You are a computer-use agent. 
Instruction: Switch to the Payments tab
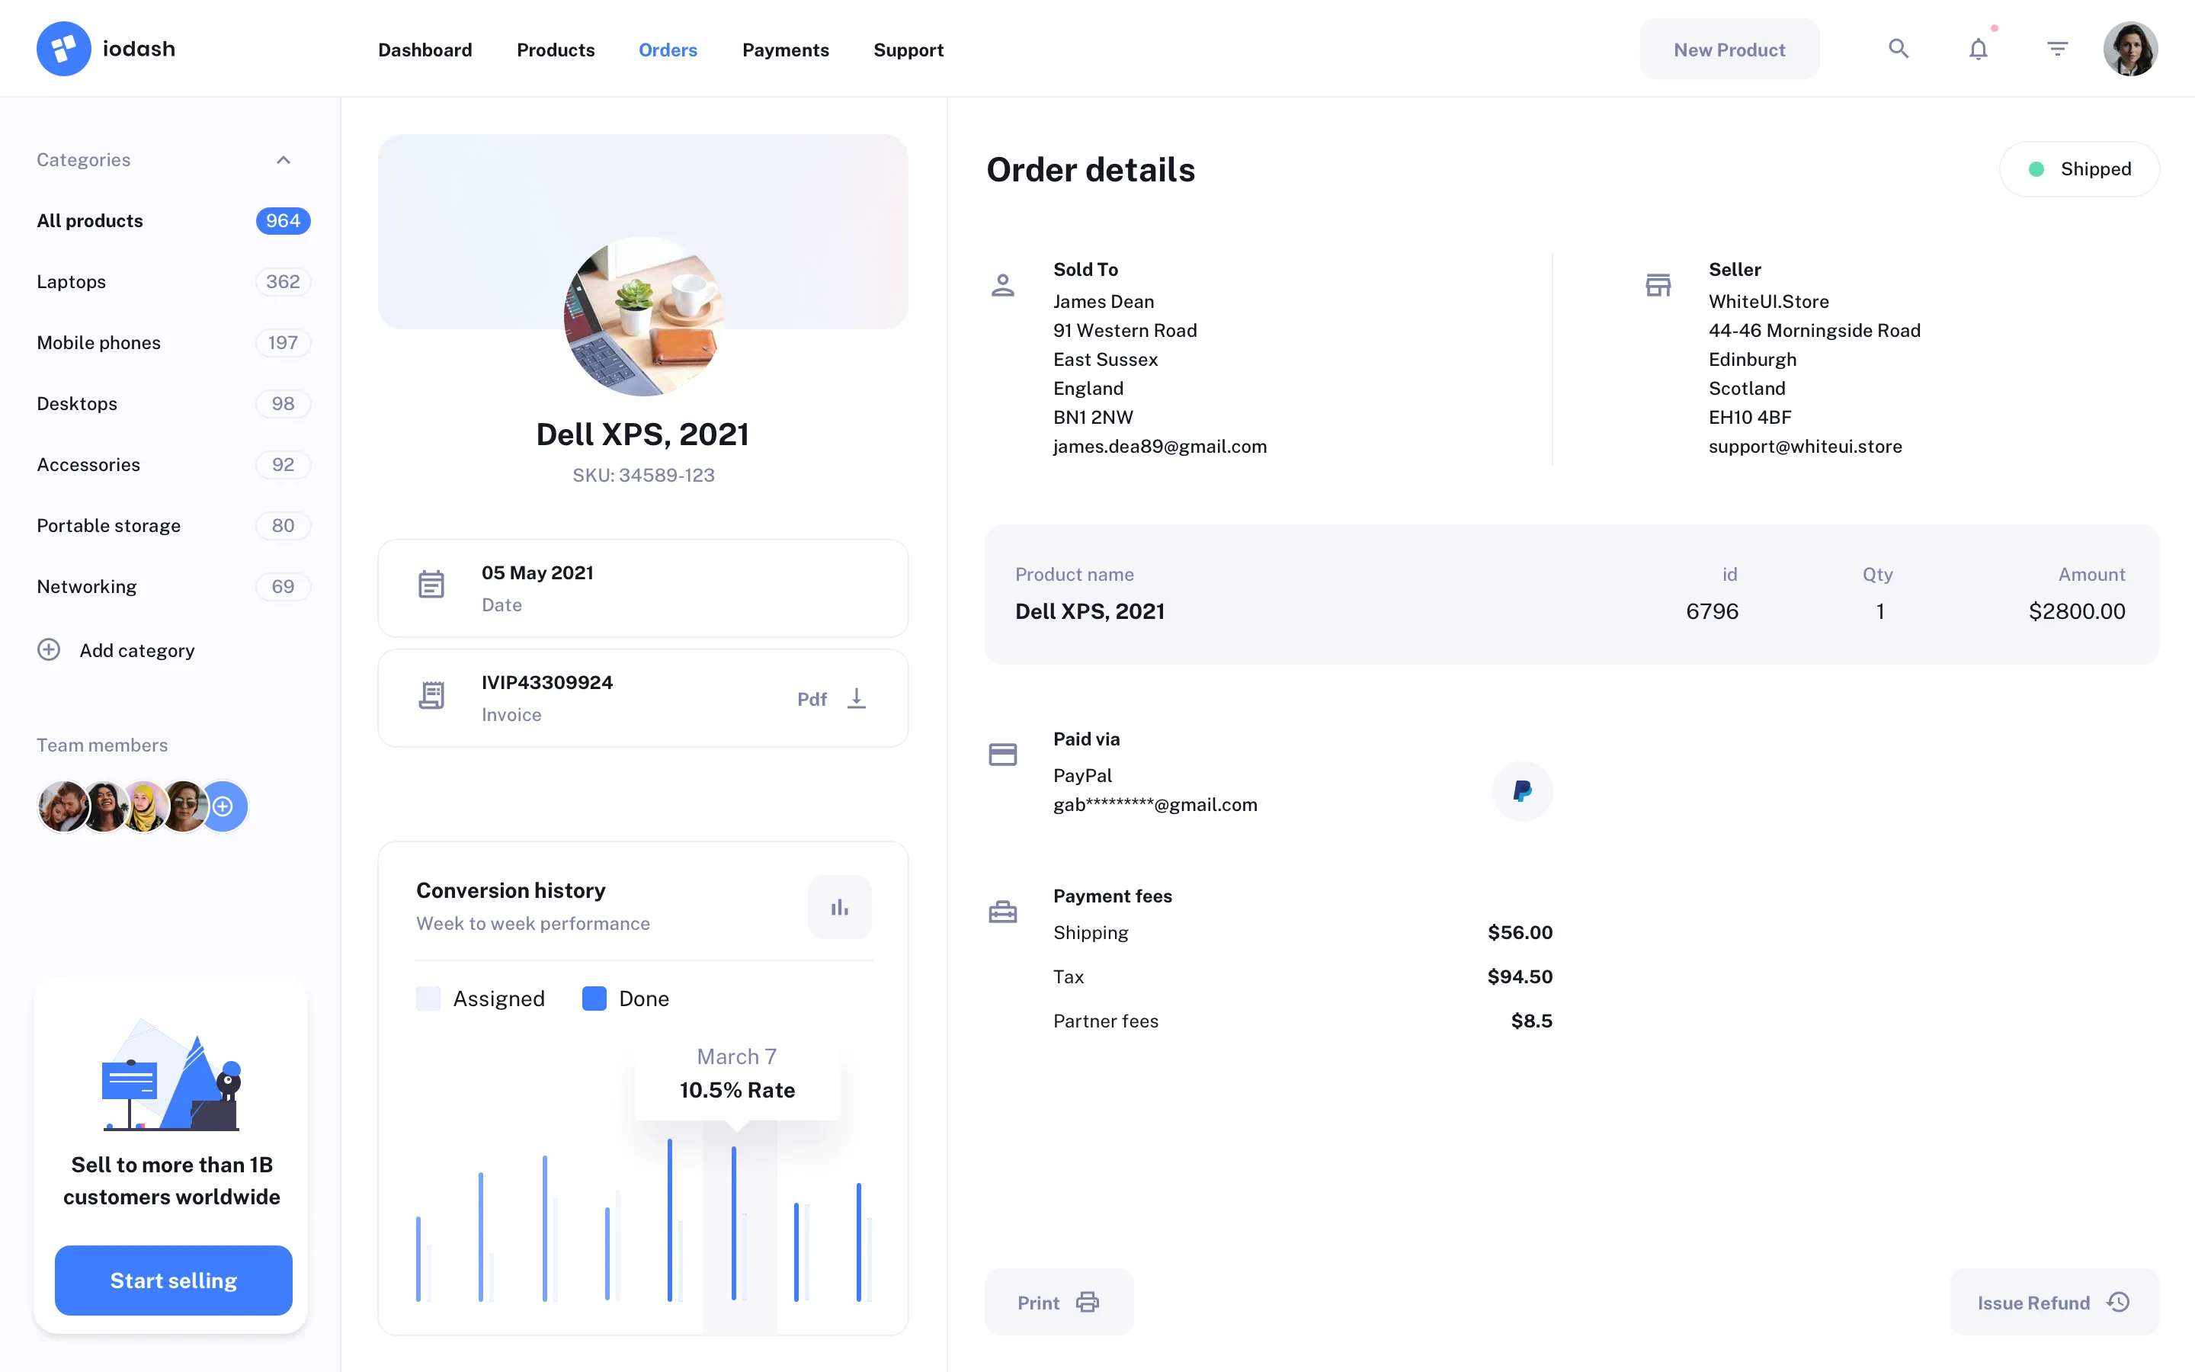[x=786, y=50]
